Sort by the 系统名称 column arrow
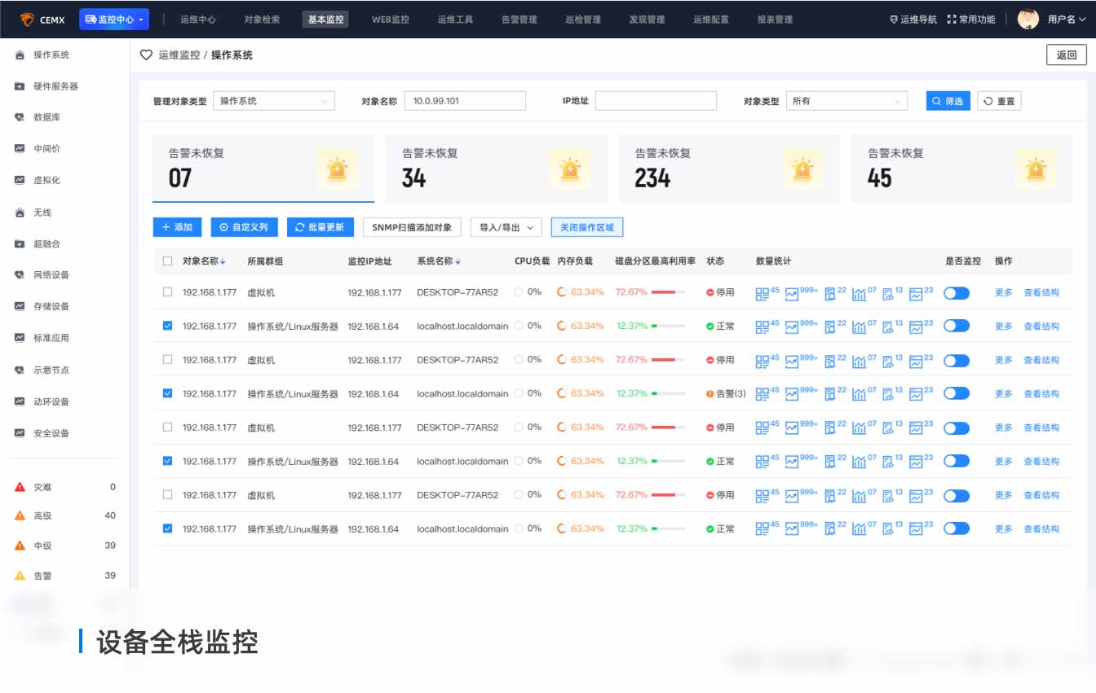Image resolution: width=1096 pixels, height=693 pixels. pyautogui.click(x=457, y=262)
